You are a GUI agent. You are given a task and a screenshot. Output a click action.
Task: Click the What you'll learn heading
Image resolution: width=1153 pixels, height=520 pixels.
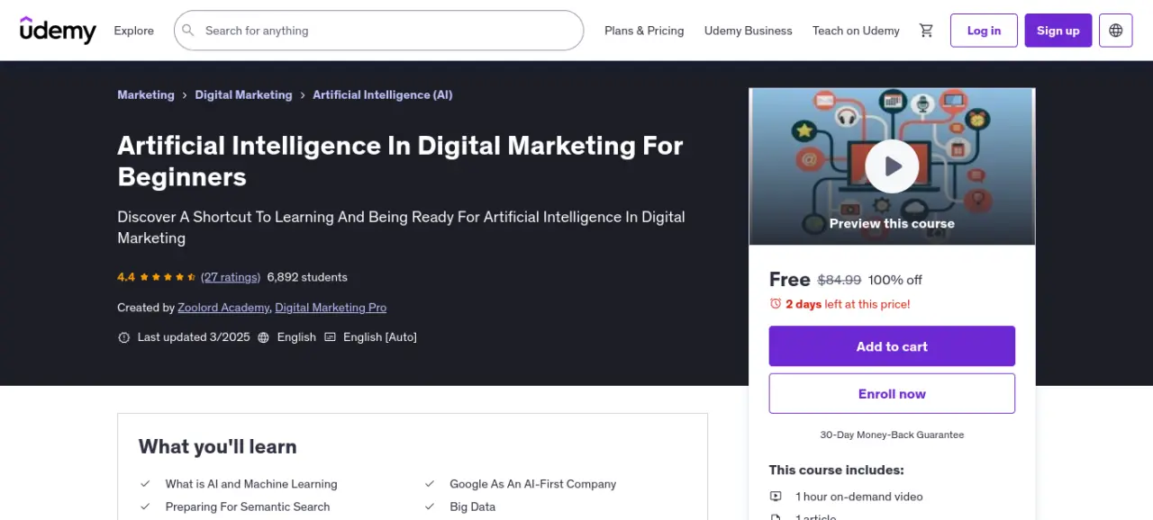[217, 446]
